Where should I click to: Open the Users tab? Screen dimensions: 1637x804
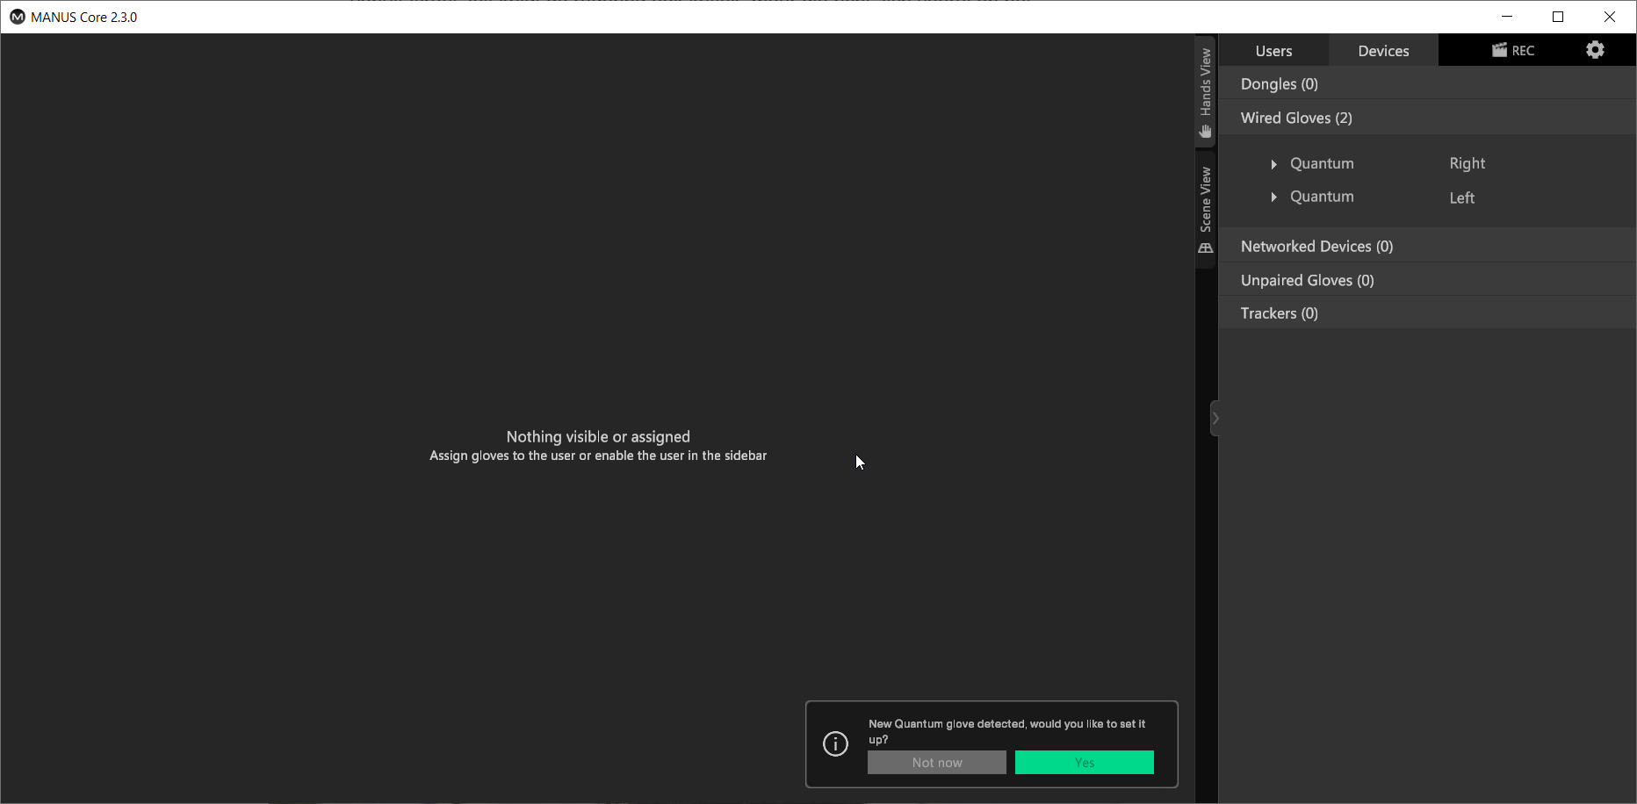(x=1273, y=51)
